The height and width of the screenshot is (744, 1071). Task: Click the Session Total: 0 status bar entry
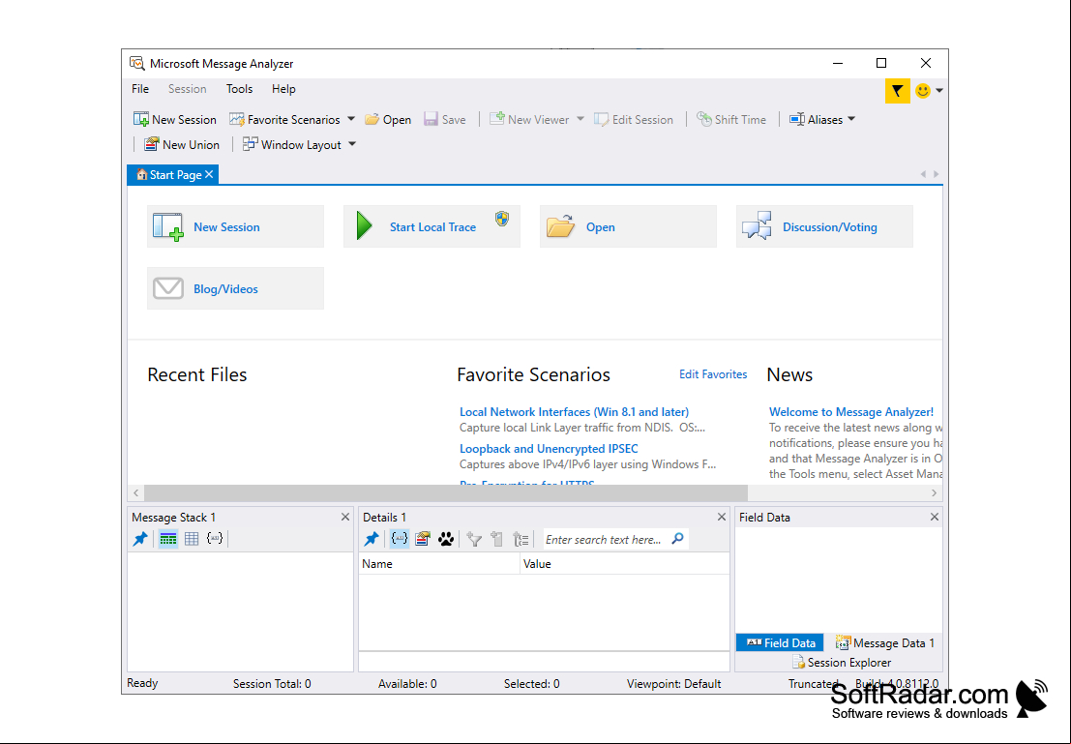[x=272, y=684]
